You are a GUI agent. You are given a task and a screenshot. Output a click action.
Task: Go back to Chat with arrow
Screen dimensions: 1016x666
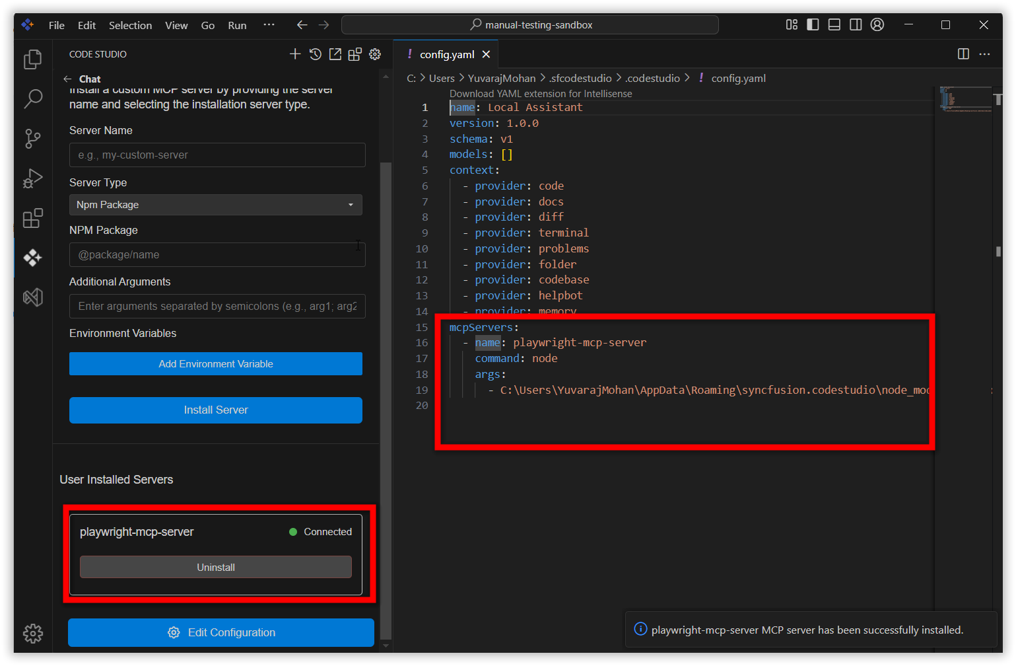point(67,79)
